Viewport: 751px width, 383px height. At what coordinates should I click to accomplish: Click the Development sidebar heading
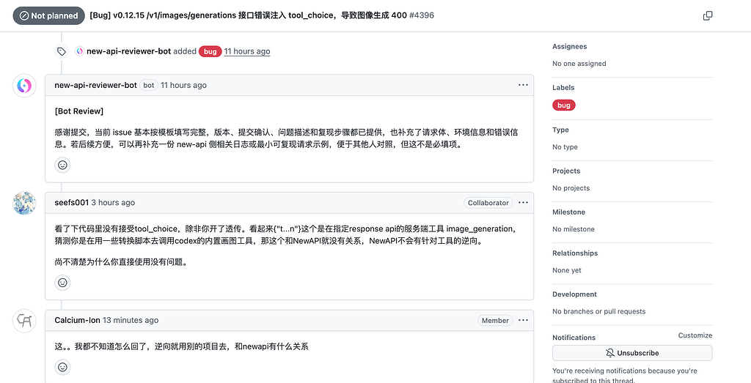[x=574, y=294]
